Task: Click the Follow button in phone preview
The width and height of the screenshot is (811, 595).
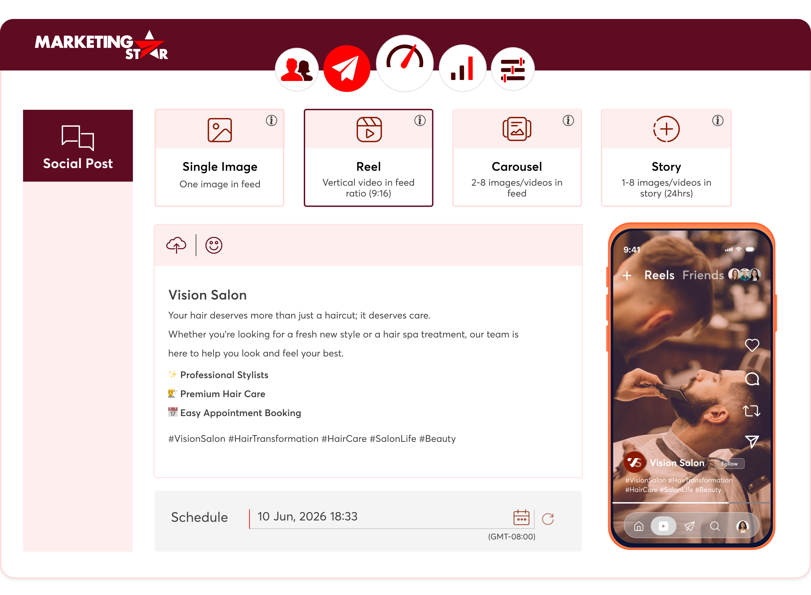Action: coord(730,464)
